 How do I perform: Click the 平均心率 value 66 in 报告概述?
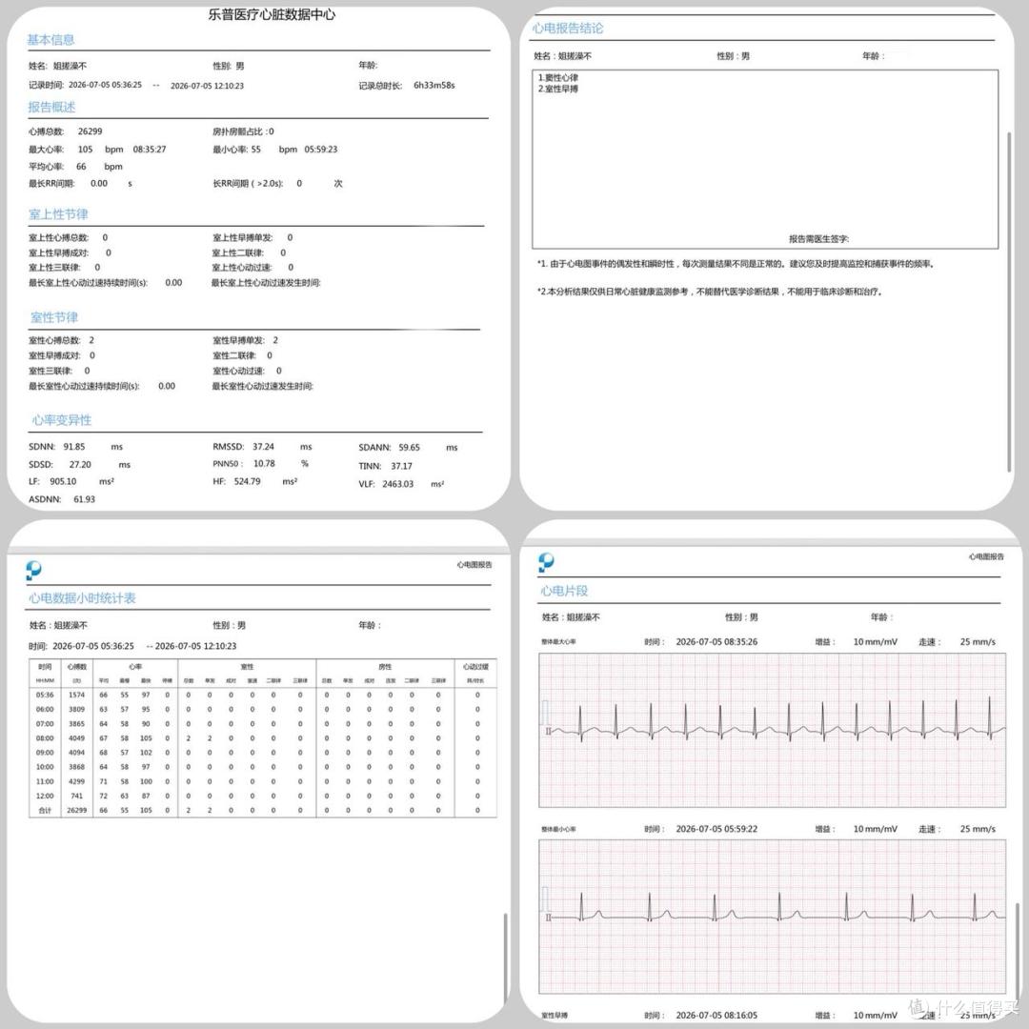[x=81, y=166]
